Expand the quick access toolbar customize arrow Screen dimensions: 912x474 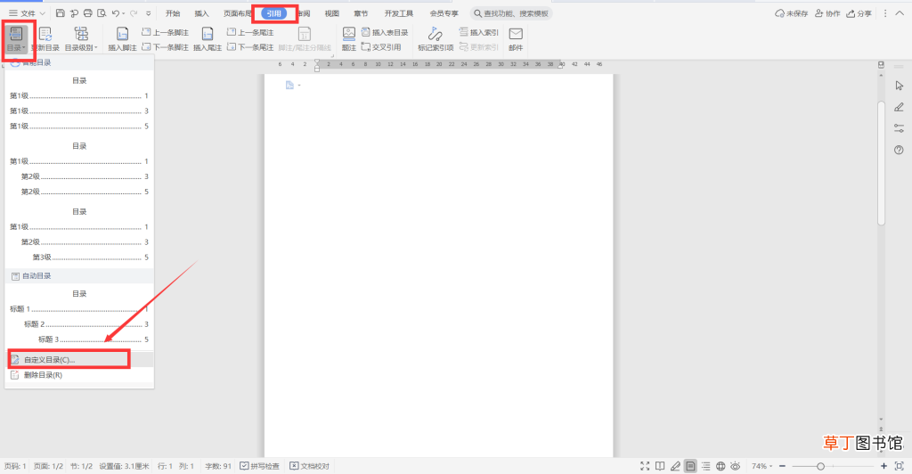[149, 12]
